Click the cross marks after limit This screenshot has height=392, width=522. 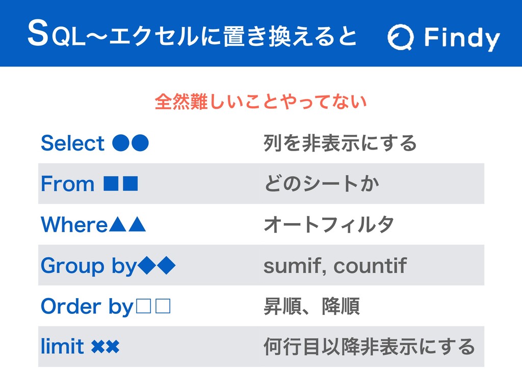(x=105, y=347)
